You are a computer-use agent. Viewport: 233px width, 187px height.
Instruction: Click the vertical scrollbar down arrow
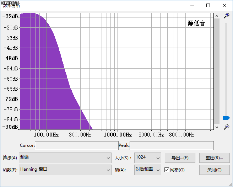click(x=217, y=127)
